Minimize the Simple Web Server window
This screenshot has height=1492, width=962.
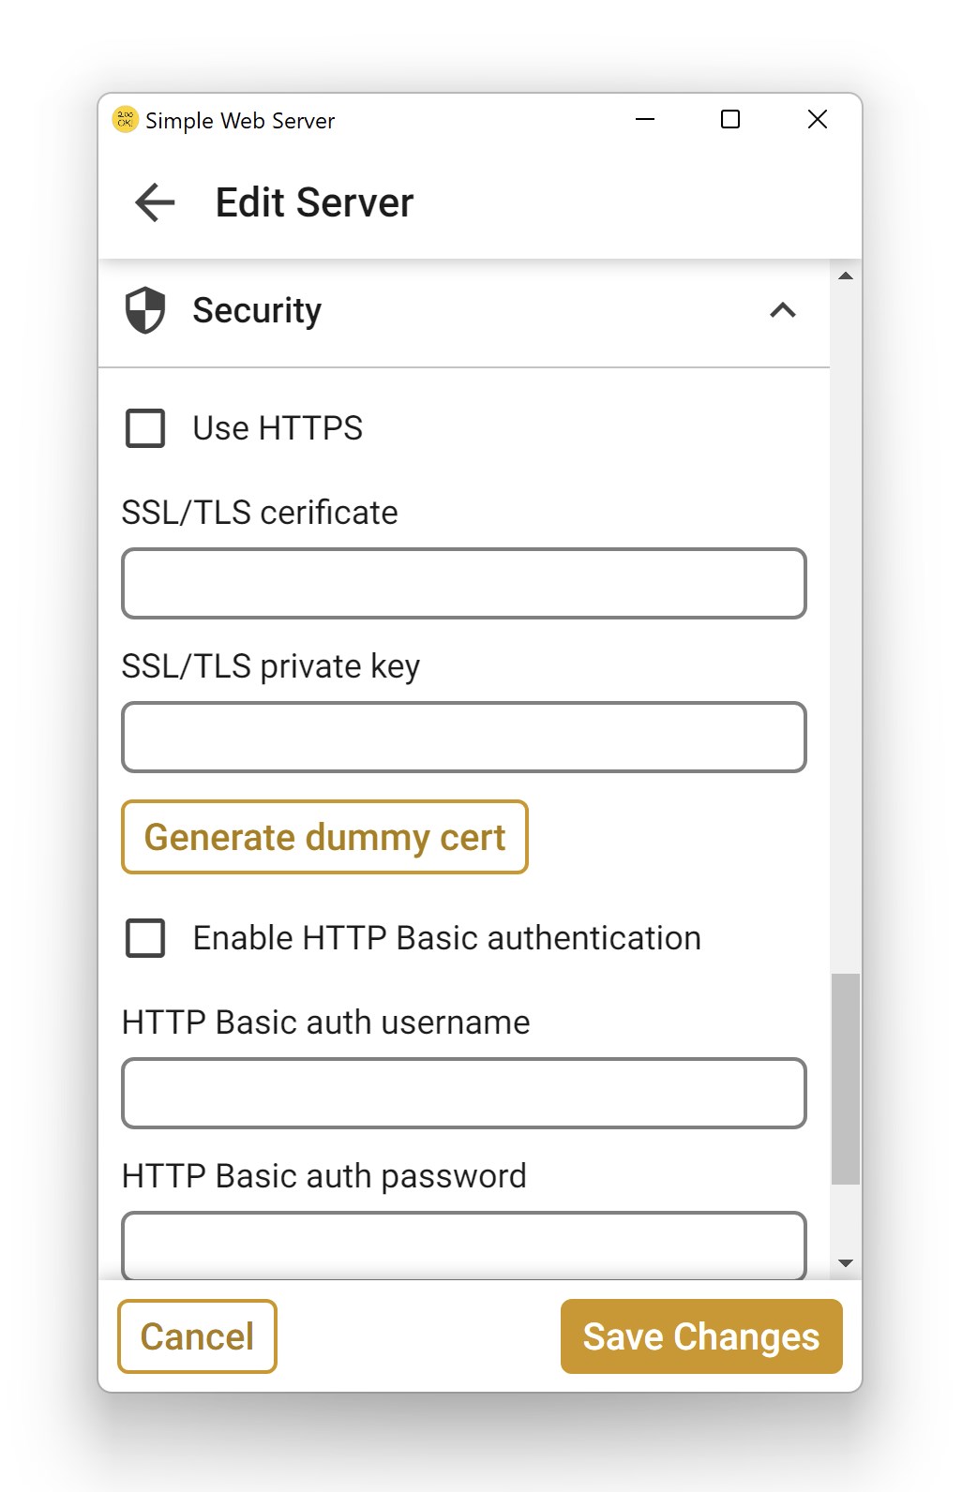(x=645, y=120)
